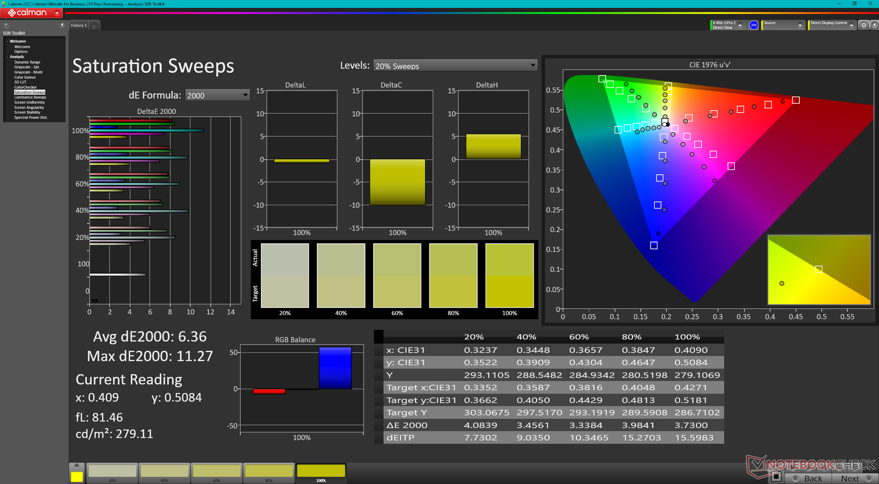Open Luminance Sweeps page
Viewport: 879px width, 484px height.
tap(30, 97)
